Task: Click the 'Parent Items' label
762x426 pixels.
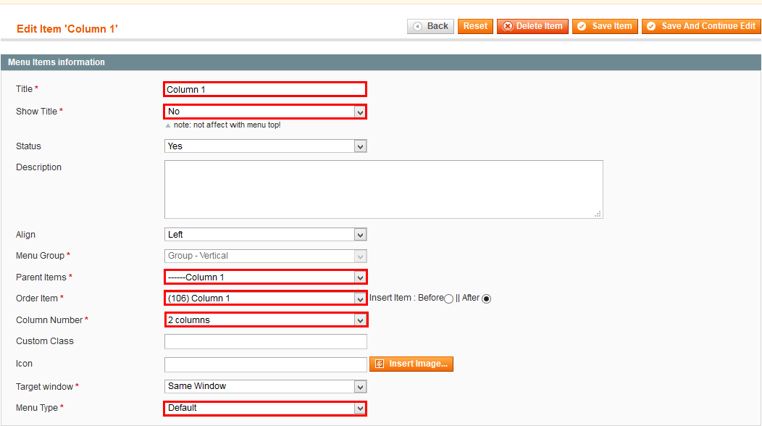Action: click(41, 277)
